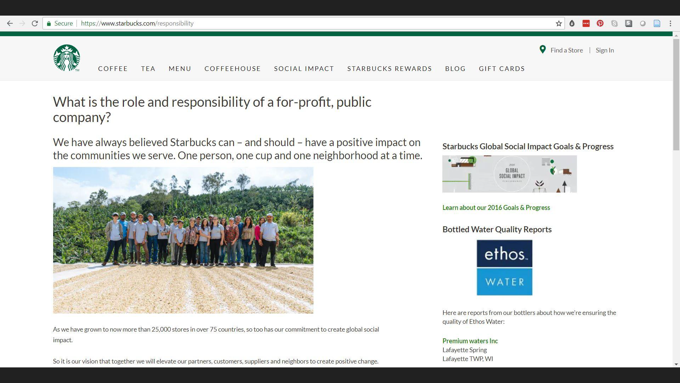This screenshot has width=680, height=383.
Task: Click the Global Social Impact banner thumbnail
Action: (509, 174)
